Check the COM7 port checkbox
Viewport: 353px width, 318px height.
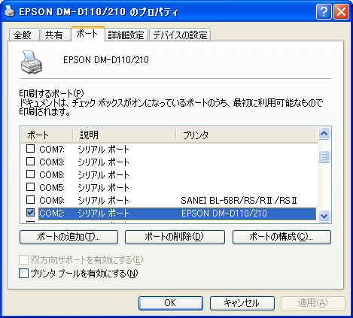(30, 149)
